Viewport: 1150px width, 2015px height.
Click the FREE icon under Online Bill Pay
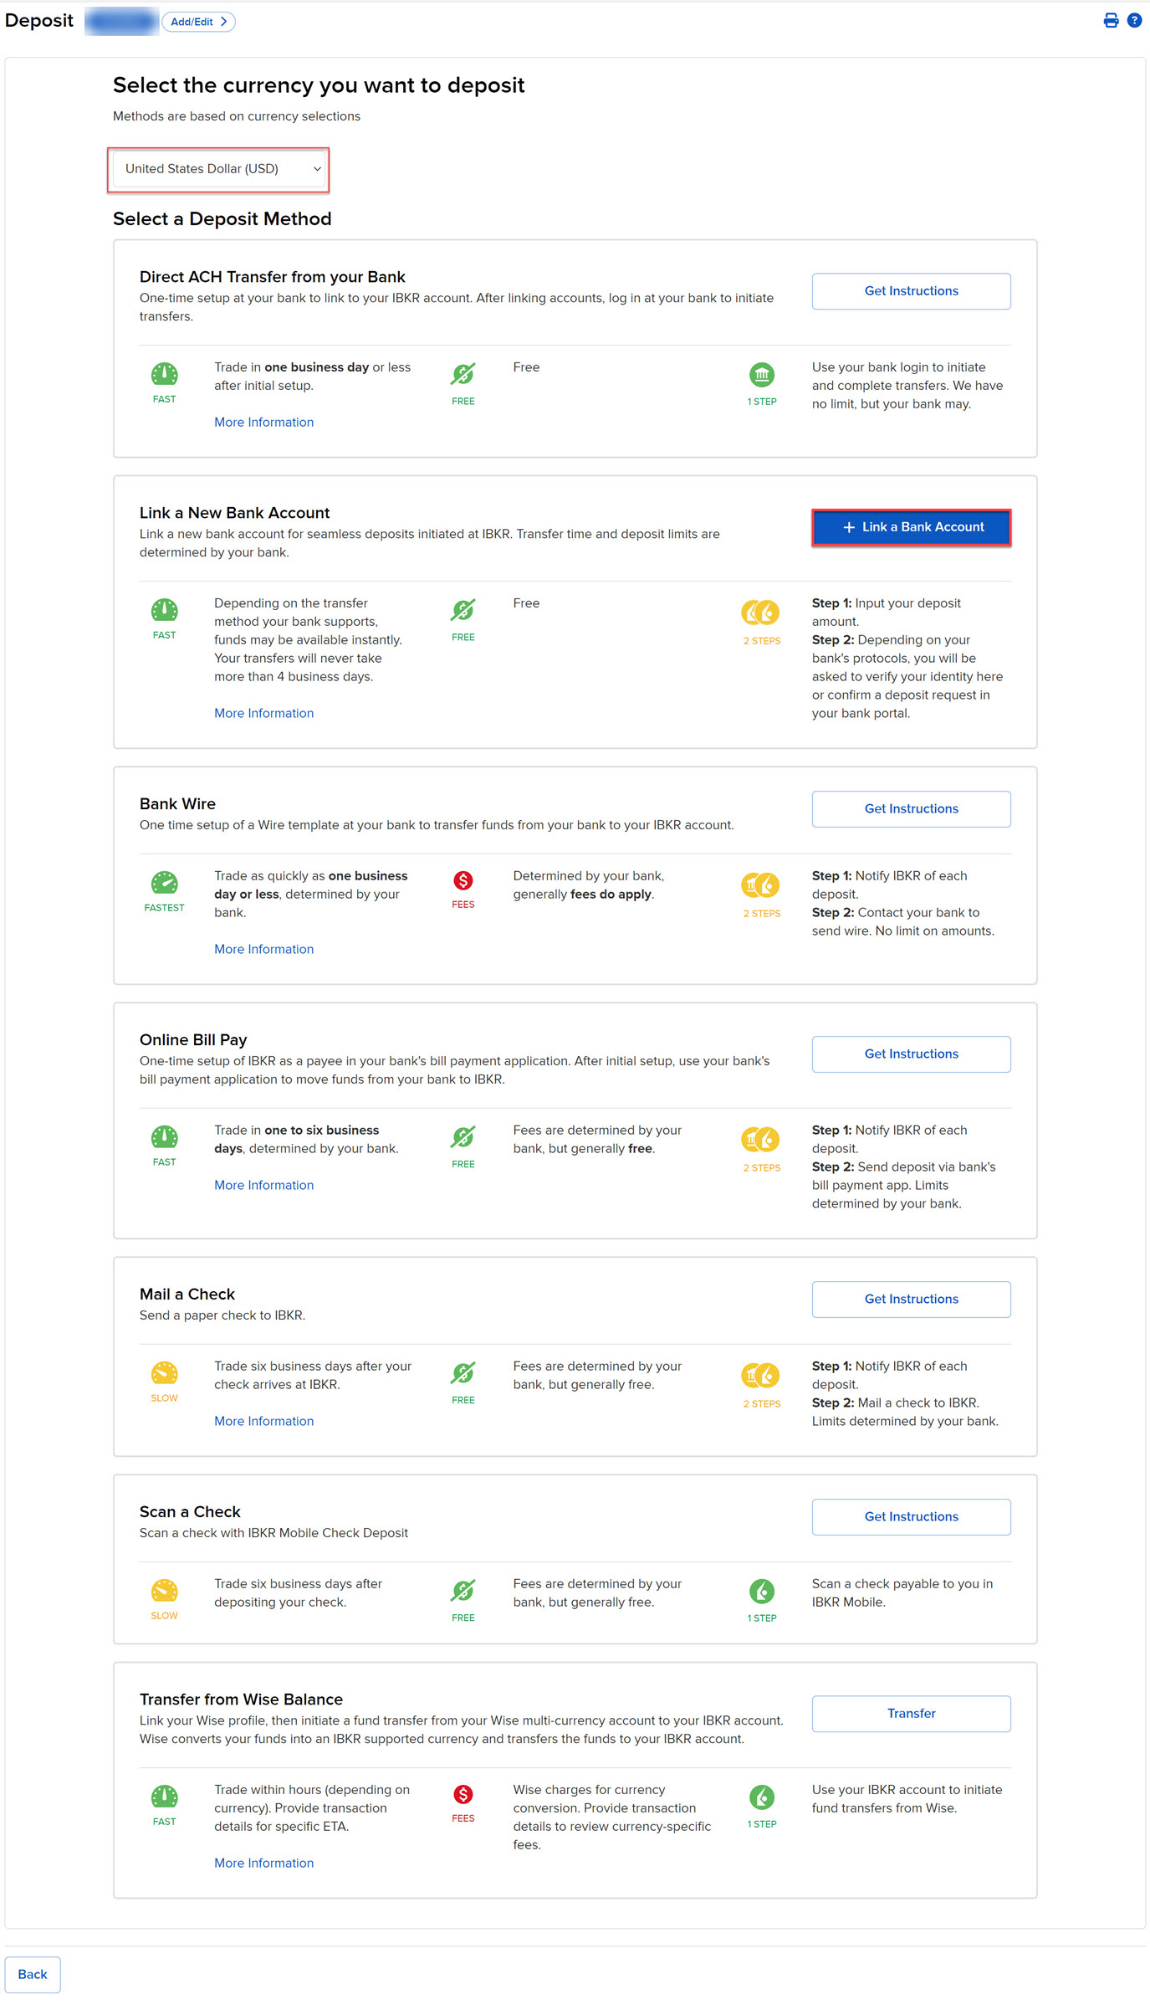click(x=463, y=1136)
